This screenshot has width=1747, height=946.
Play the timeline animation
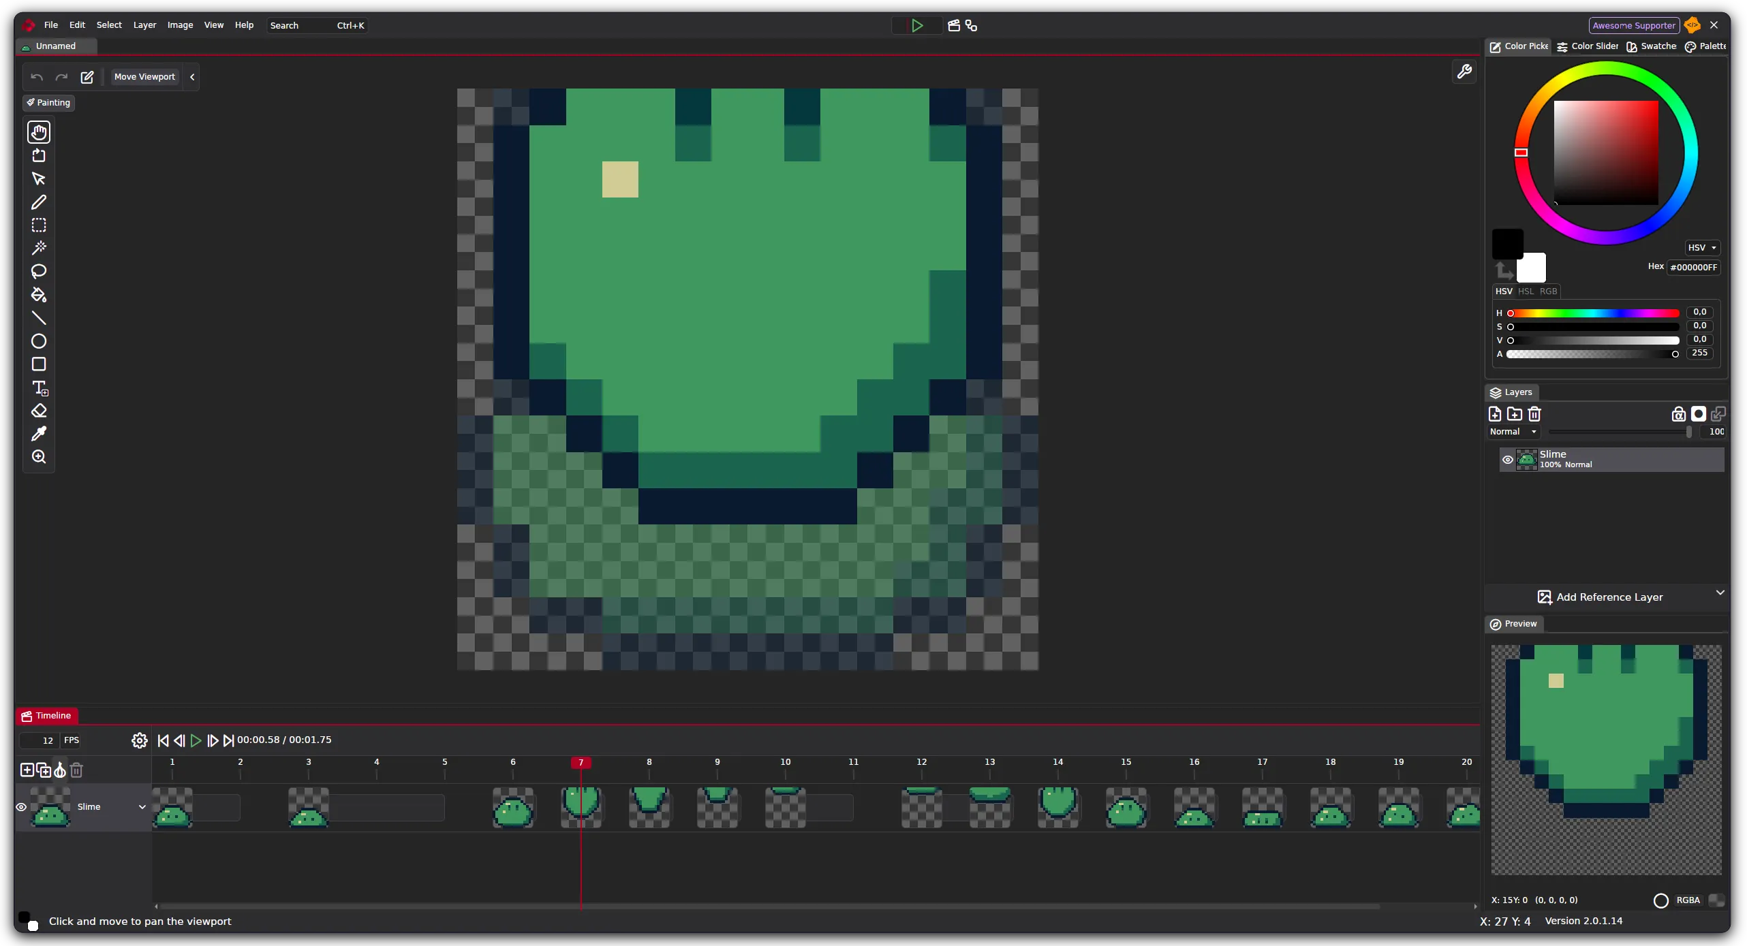(196, 740)
